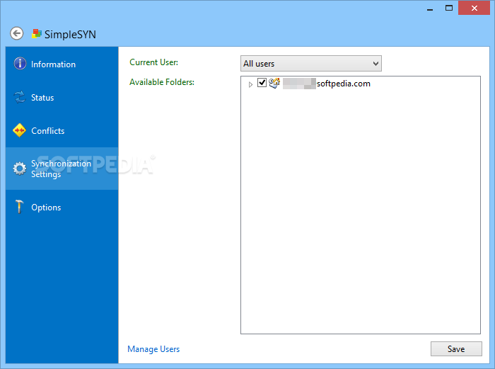The width and height of the screenshot is (495, 369).
Task: Maximize the SimpleSYN window
Action: coord(449,8)
